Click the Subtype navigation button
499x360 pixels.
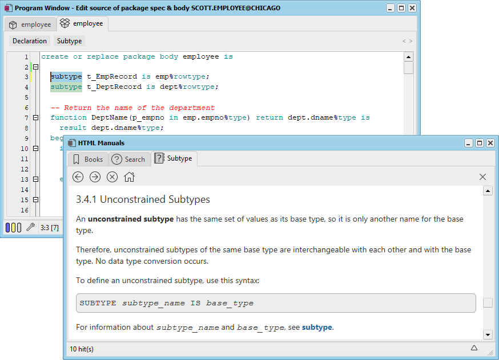coord(70,41)
